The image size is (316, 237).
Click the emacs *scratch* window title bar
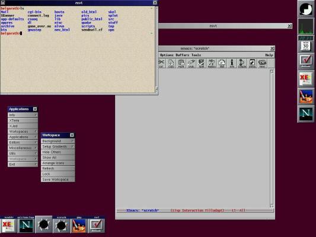[x=216, y=49]
